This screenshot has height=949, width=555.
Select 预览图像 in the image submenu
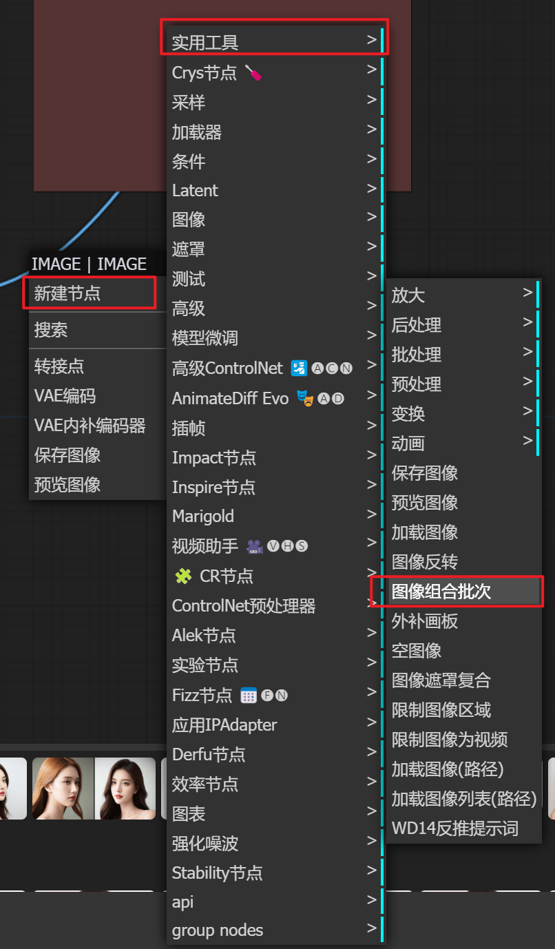pyautogui.click(x=463, y=502)
